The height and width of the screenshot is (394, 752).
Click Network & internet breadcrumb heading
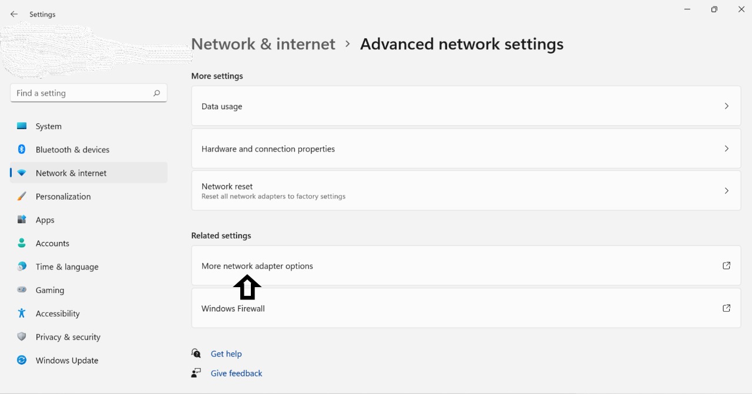[x=263, y=44]
